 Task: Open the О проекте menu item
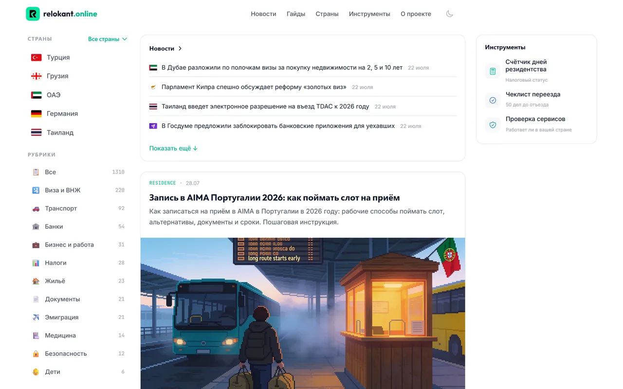(x=416, y=14)
